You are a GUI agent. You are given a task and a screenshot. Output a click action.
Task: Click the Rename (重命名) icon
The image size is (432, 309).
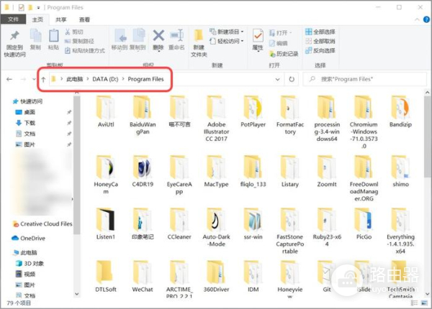pyautogui.click(x=176, y=40)
